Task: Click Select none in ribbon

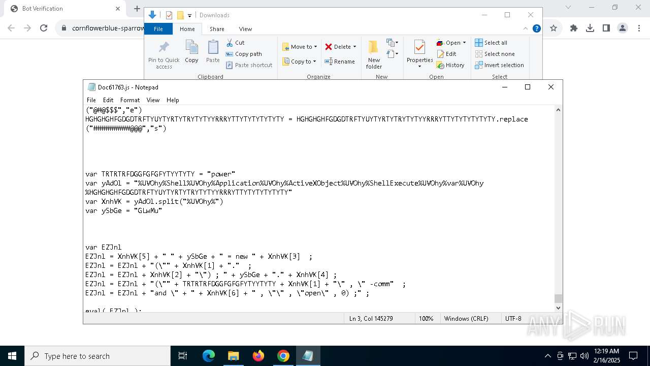Action: point(495,54)
